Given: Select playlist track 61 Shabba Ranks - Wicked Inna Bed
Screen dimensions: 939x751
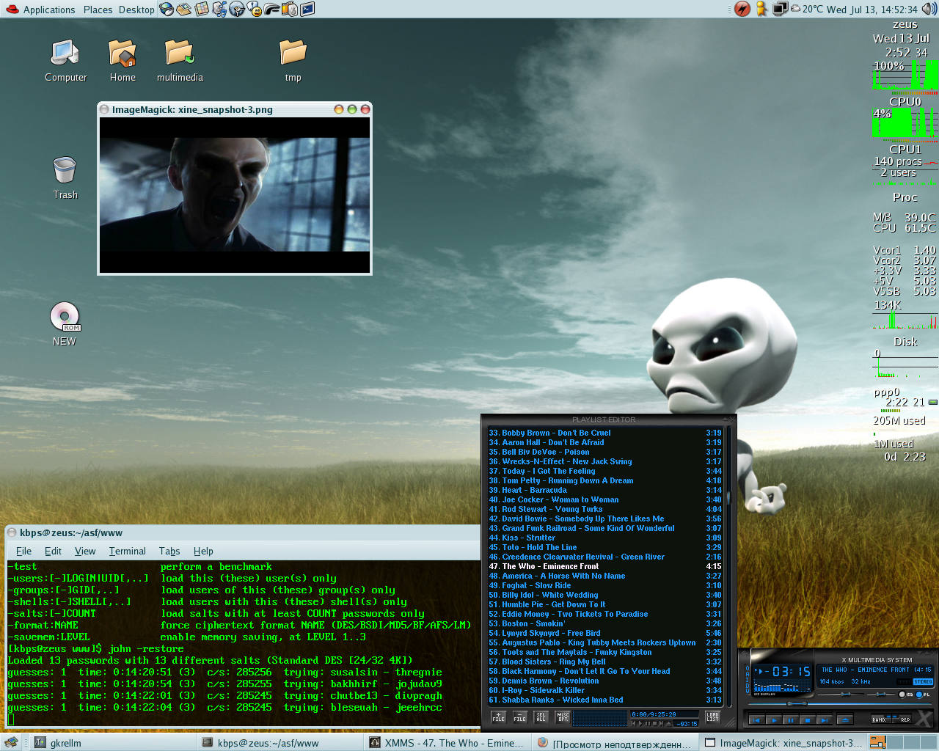Looking at the screenshot, I should pos(605,700).
